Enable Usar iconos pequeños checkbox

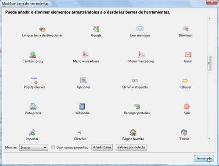tap(53, 147)
